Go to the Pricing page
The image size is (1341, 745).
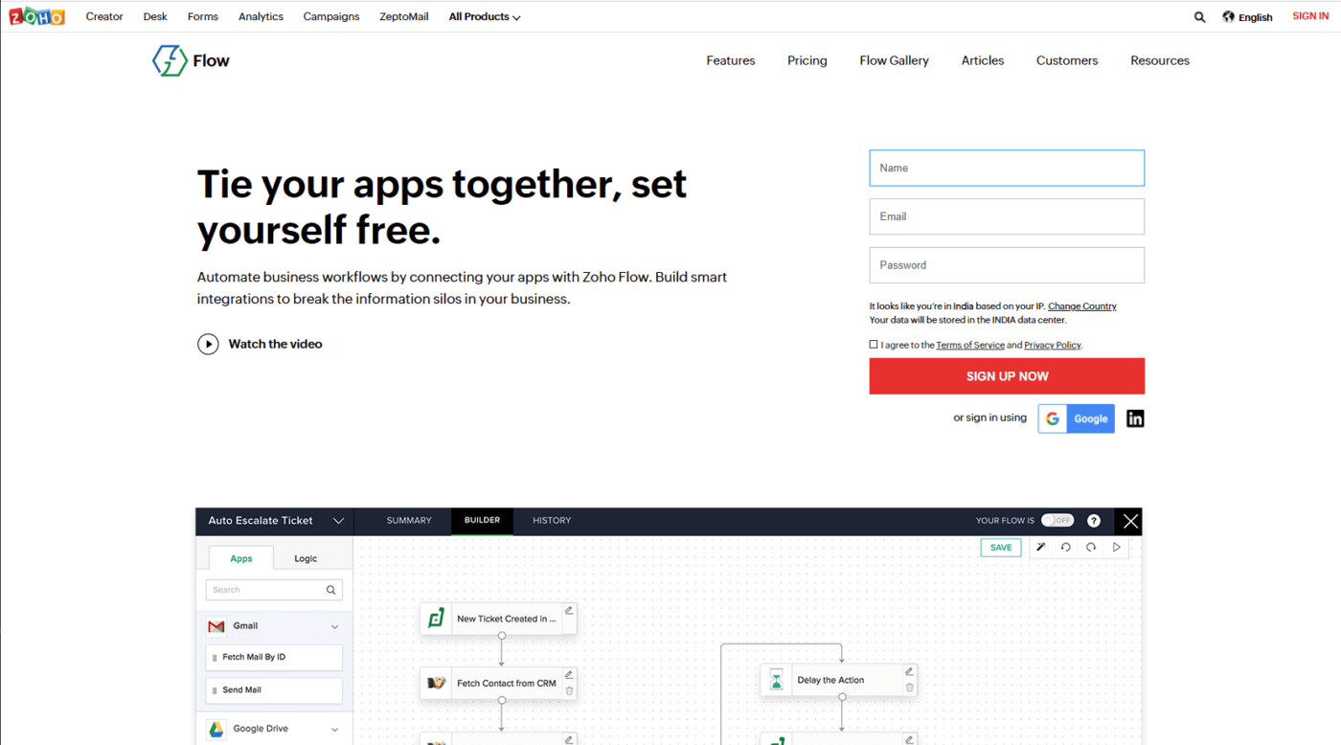(807, 60)
